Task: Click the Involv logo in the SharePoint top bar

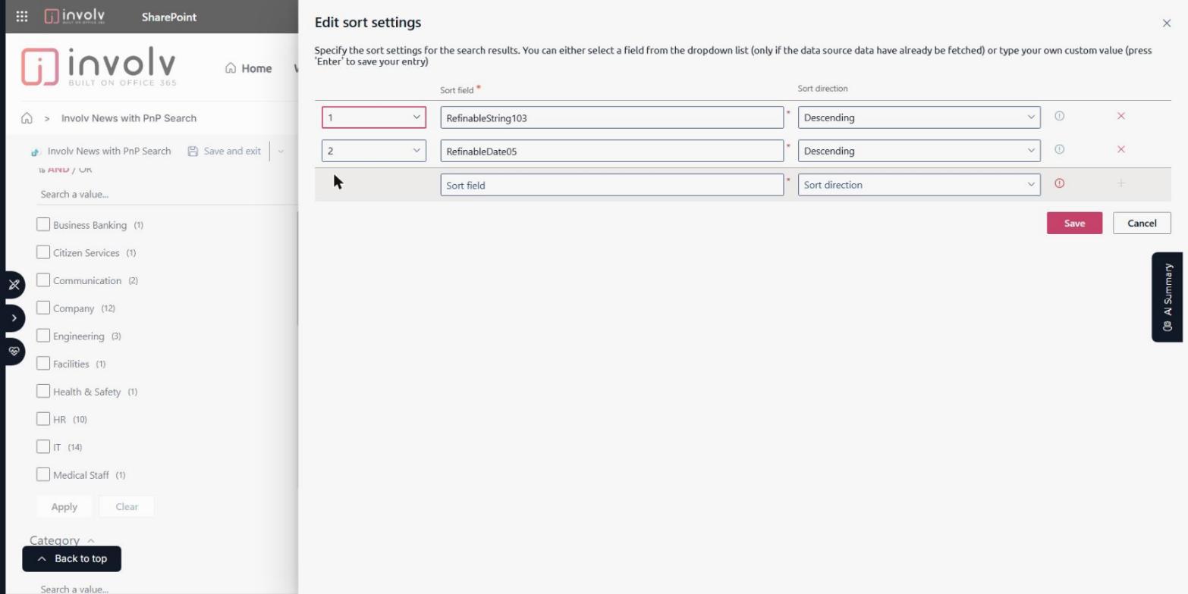Action: (74, 16)
